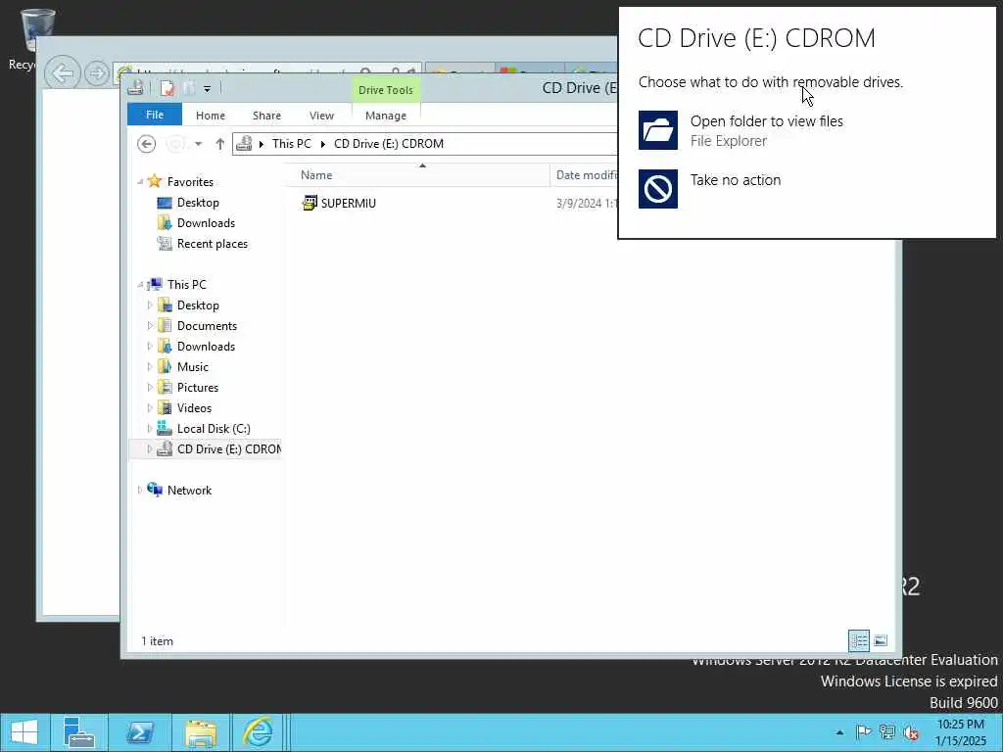Open Documents in navigation pane
The width and height of the screenshot is (1003, 752).
(207, 326)
